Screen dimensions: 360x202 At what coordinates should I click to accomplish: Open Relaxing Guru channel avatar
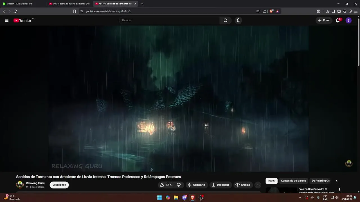pos(20,185)
